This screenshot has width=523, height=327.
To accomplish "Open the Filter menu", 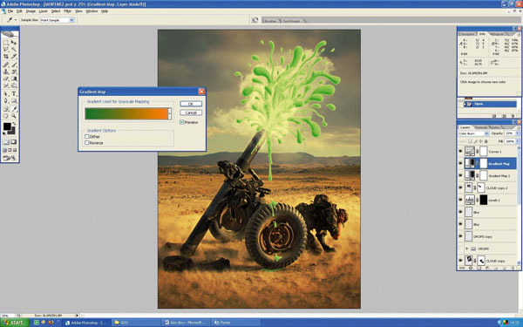I will pyautogui.click(x=67, y=11).
